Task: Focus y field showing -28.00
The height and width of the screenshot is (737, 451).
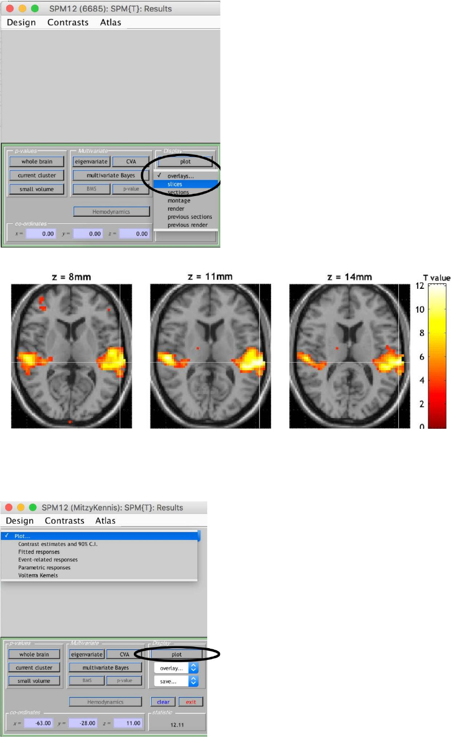Action: point(83,723)
